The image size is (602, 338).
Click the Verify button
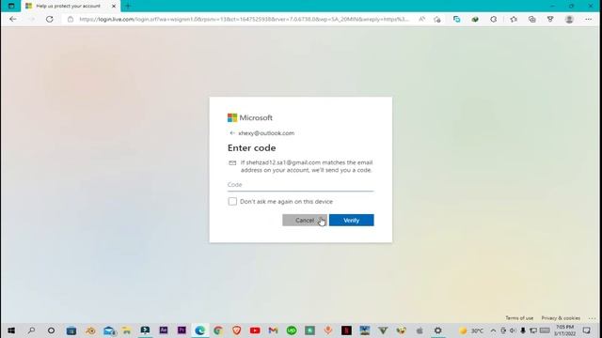pyautogui.click(x=351, y=220)
